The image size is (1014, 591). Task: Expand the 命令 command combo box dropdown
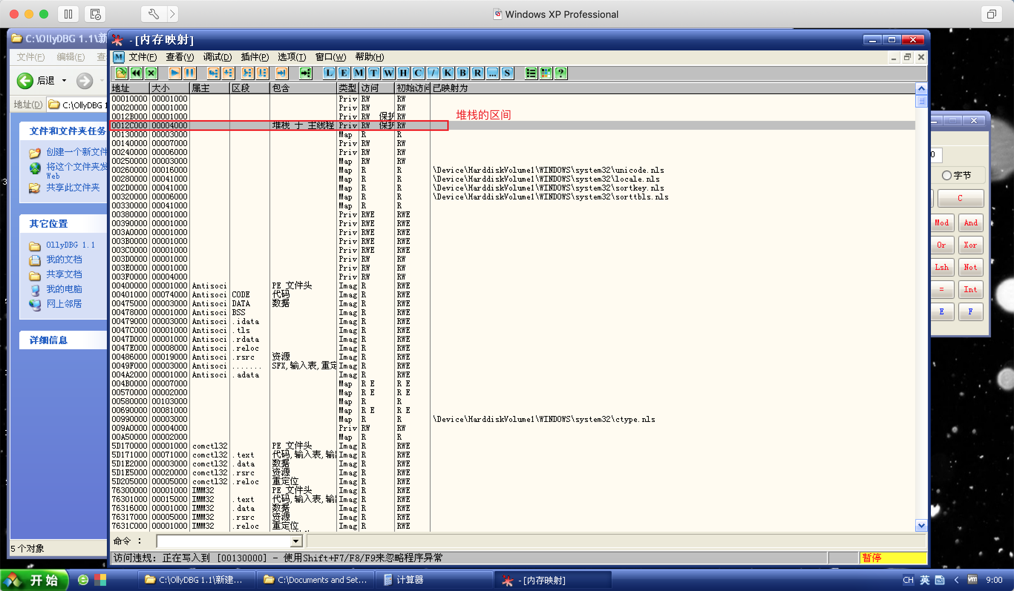click(x=296, y=541)
